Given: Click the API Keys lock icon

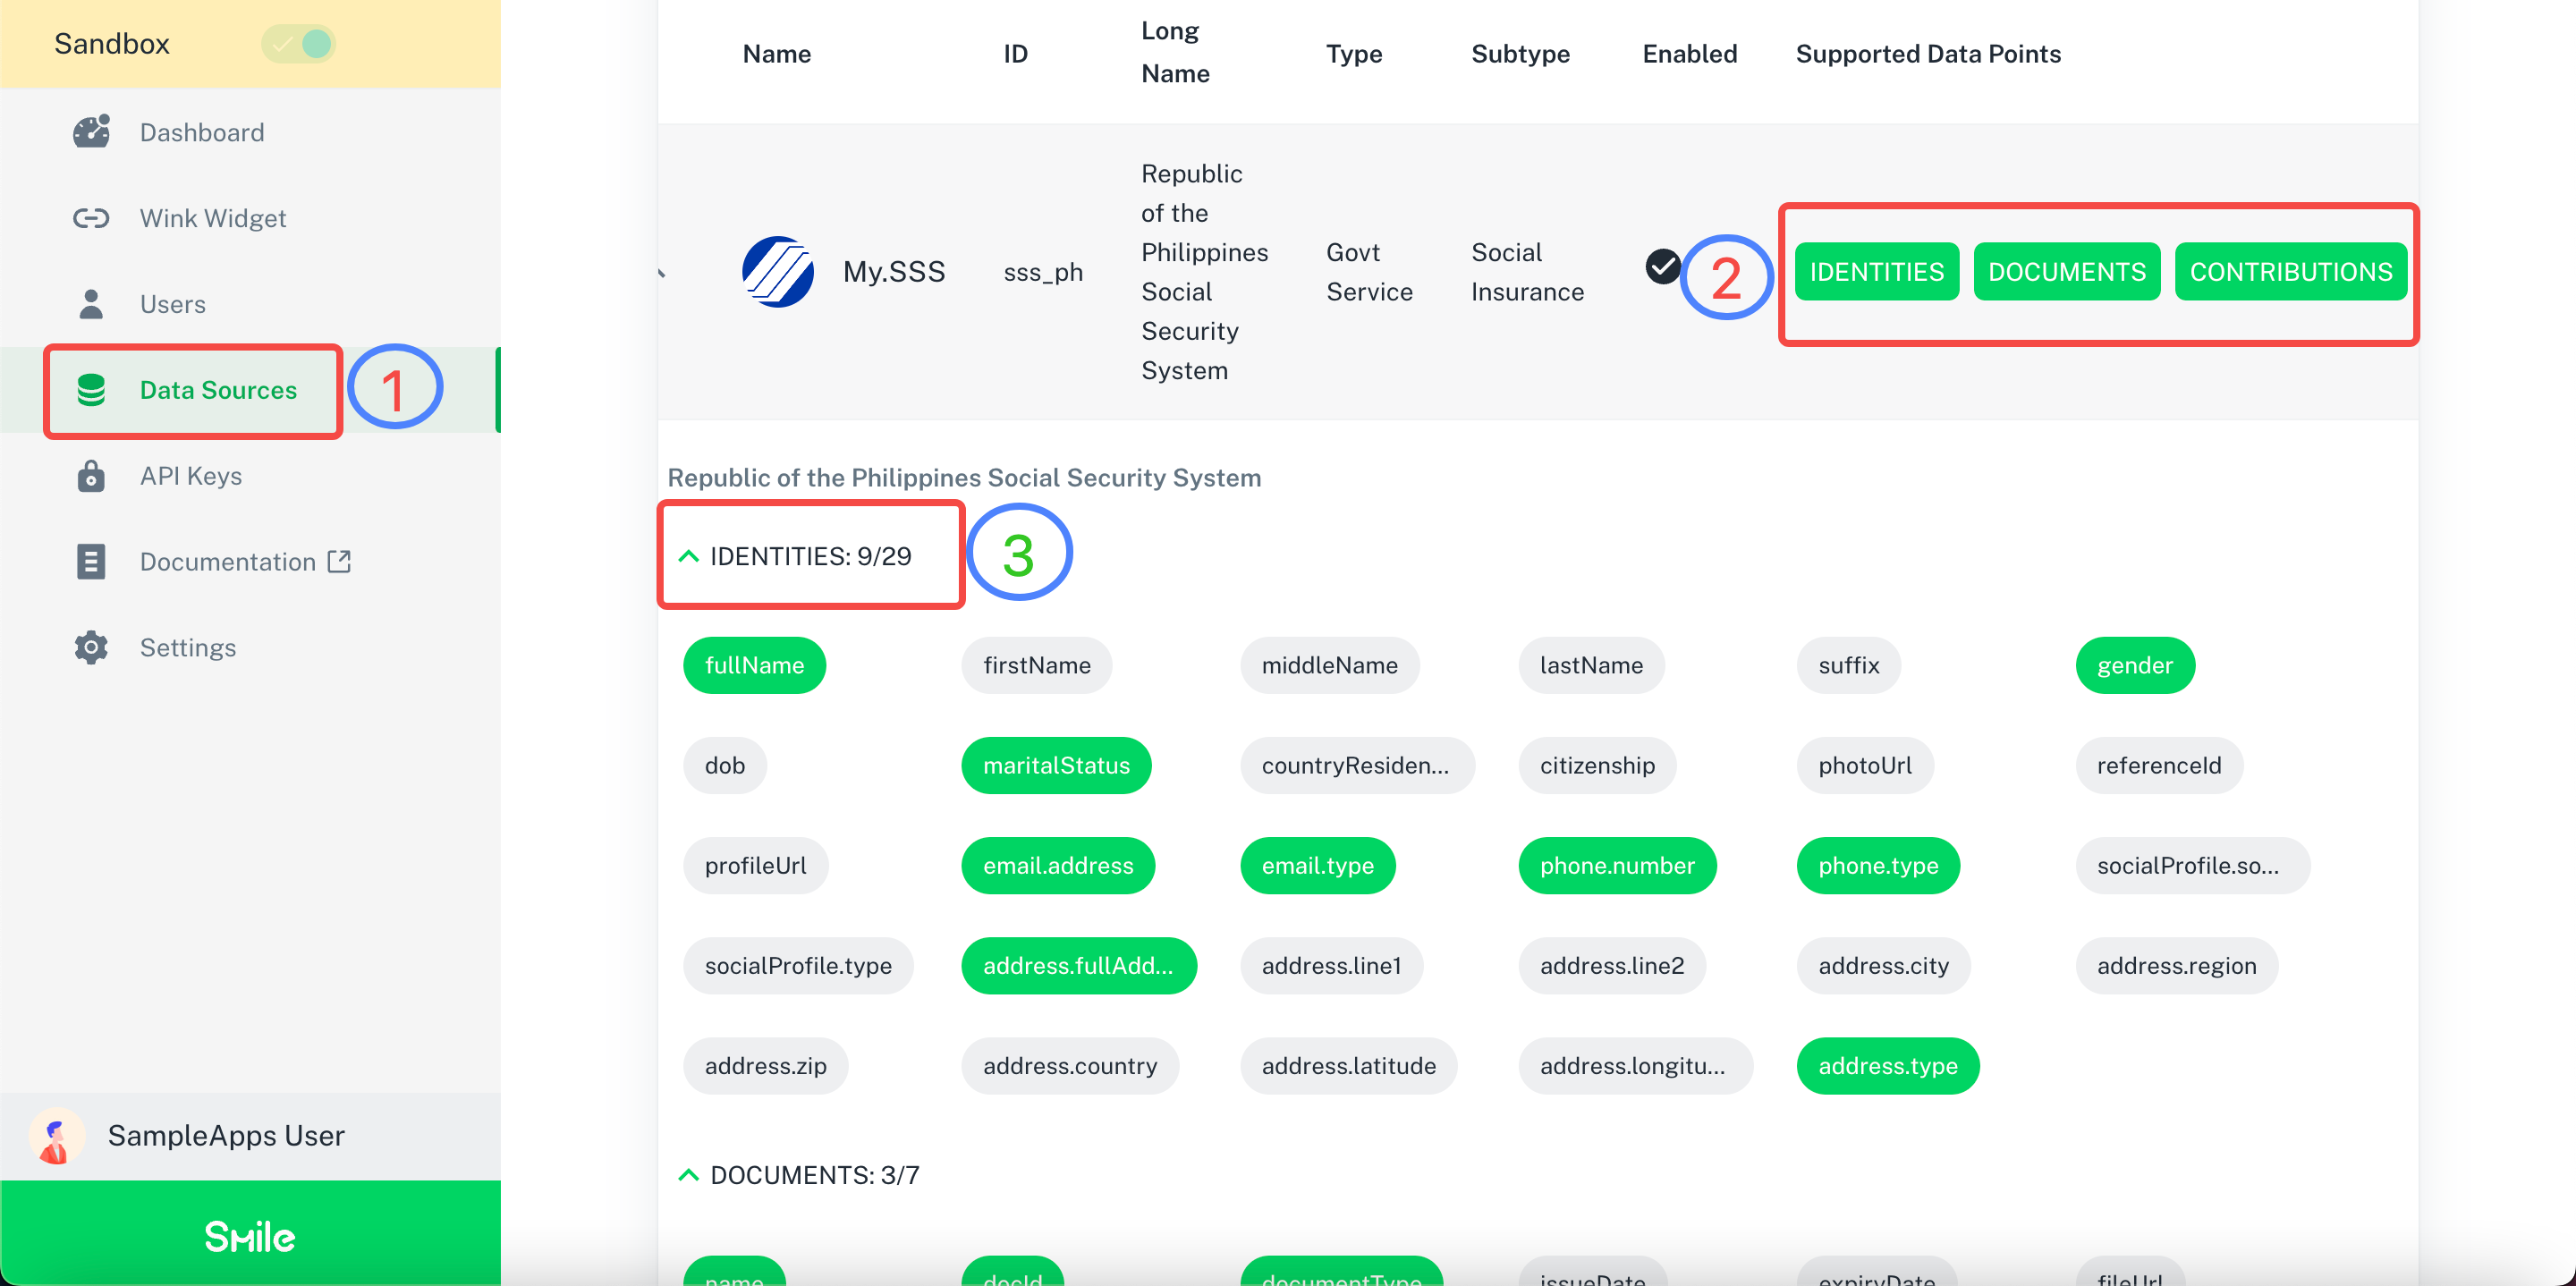Looking at the screenshot, I should (x=91, y=476).
